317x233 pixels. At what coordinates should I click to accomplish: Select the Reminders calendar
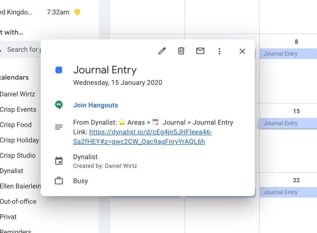pyautogui.click(x=16, y=231)
